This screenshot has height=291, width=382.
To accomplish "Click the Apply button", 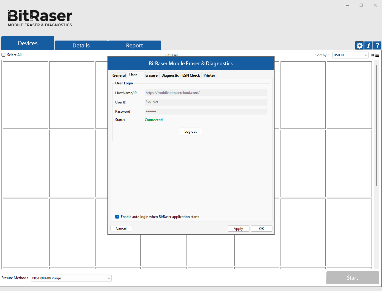I will tap(238, 229).
